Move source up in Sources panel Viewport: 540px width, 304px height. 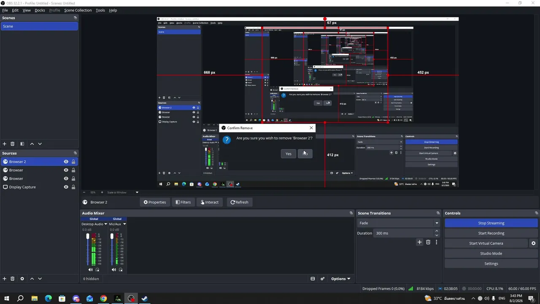tap(32, 279)
